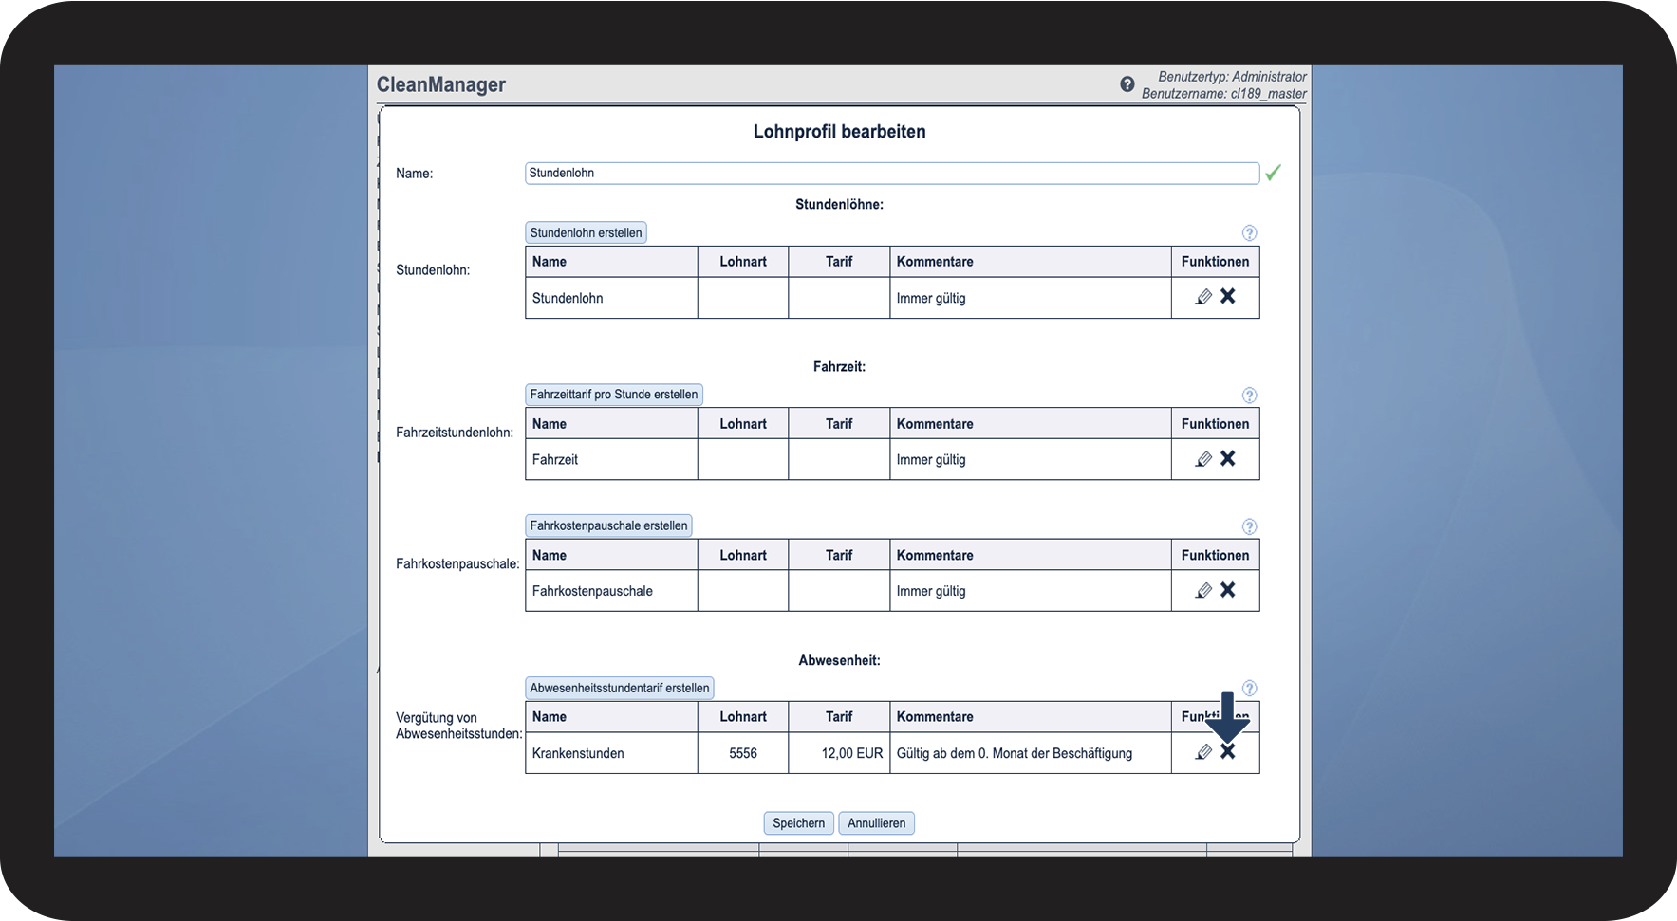Click the Fahrzeit name cell
The height and width of the screenshot is (921, 1677).
pyautogui.click(x=611, y=459)
